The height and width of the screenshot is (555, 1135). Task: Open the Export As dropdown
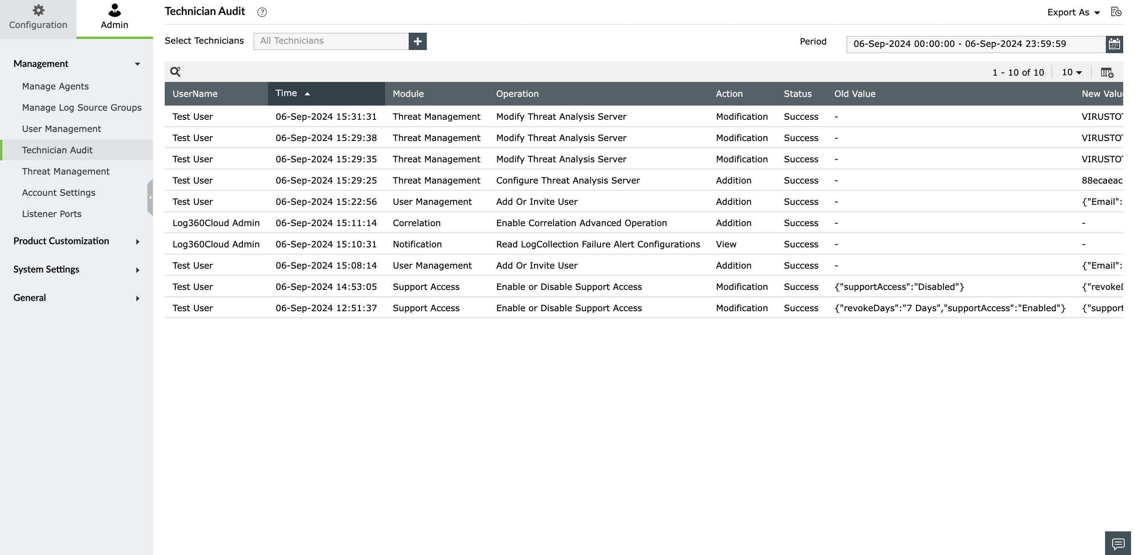point(1073,12)
